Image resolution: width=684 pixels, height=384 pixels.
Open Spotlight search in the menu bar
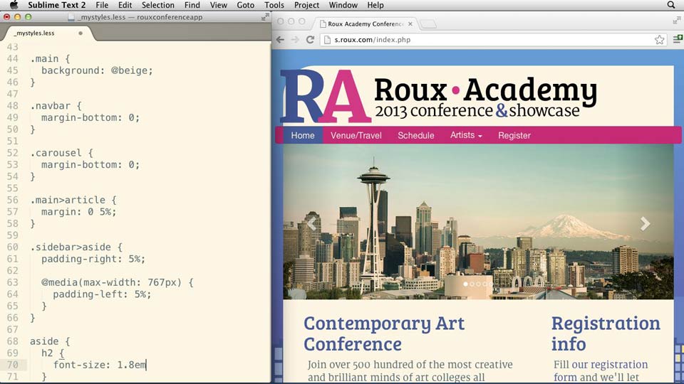(x=671, y=5)
